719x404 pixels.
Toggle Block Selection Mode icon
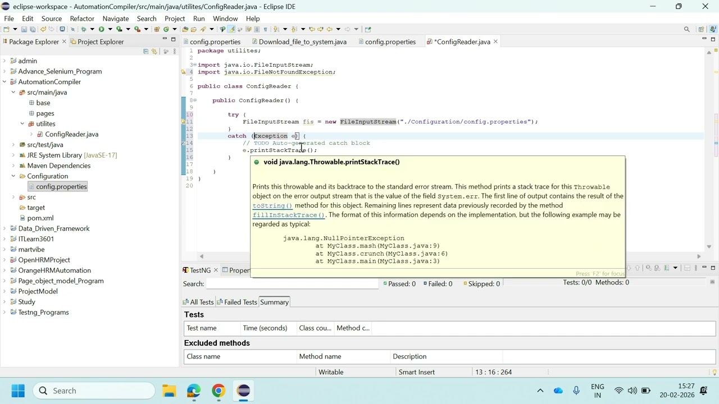coord(257,29)
